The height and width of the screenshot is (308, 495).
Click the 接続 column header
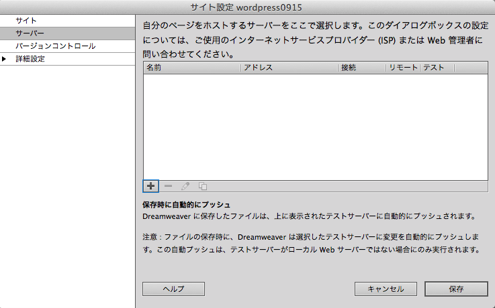click(362, 68)
